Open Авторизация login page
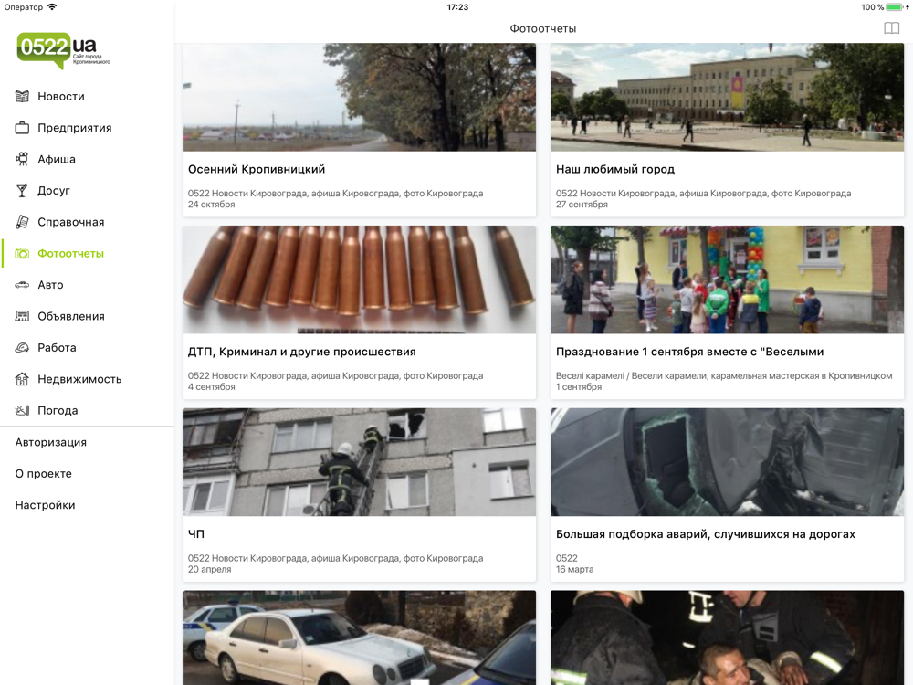This screenshot has width=913, height=685. click(50, 443)
